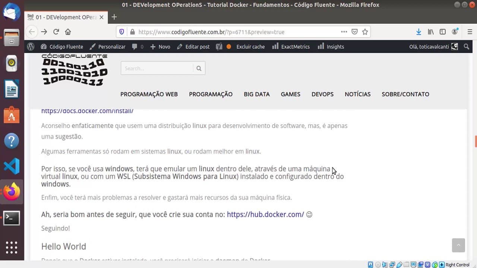
Task: Open the Firefox downloads panel
Action: point(418,32)
